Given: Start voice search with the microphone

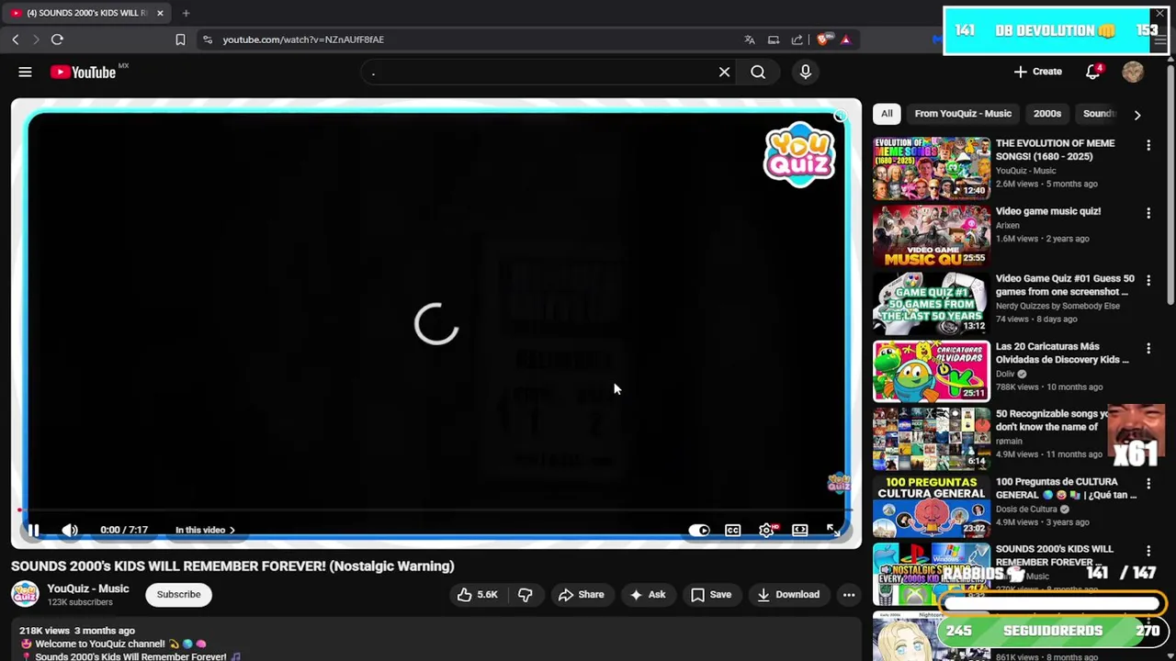Looking at the screenshot, I should click(x=805, y=72).
